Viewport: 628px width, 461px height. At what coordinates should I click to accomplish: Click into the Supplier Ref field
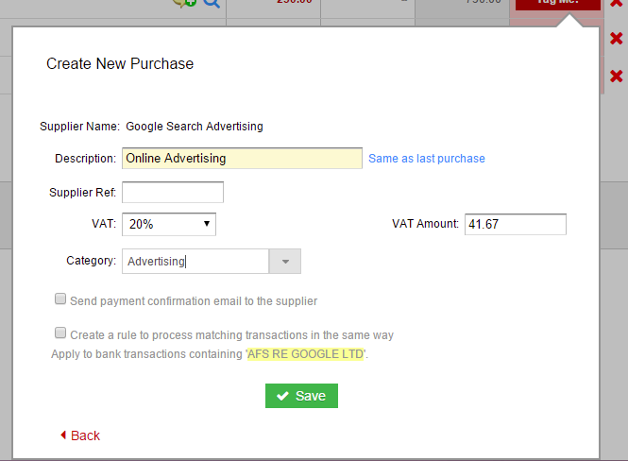click(173, 193)
